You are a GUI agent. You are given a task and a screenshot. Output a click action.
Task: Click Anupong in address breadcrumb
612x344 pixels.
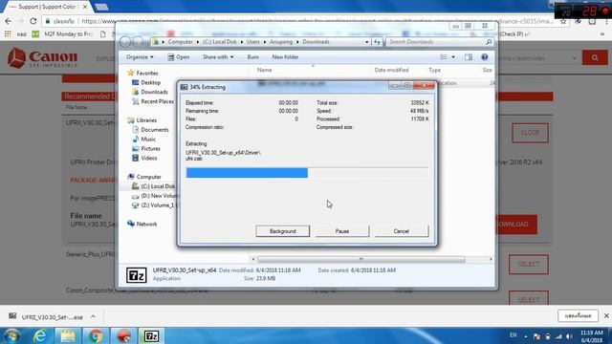(x=281, y=42)
